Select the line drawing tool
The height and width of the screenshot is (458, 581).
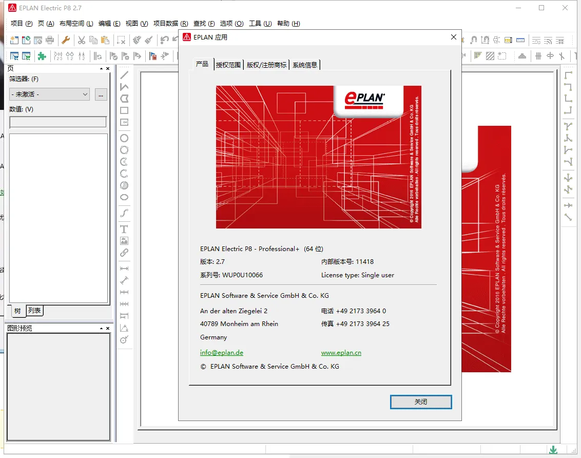point(124,75)
